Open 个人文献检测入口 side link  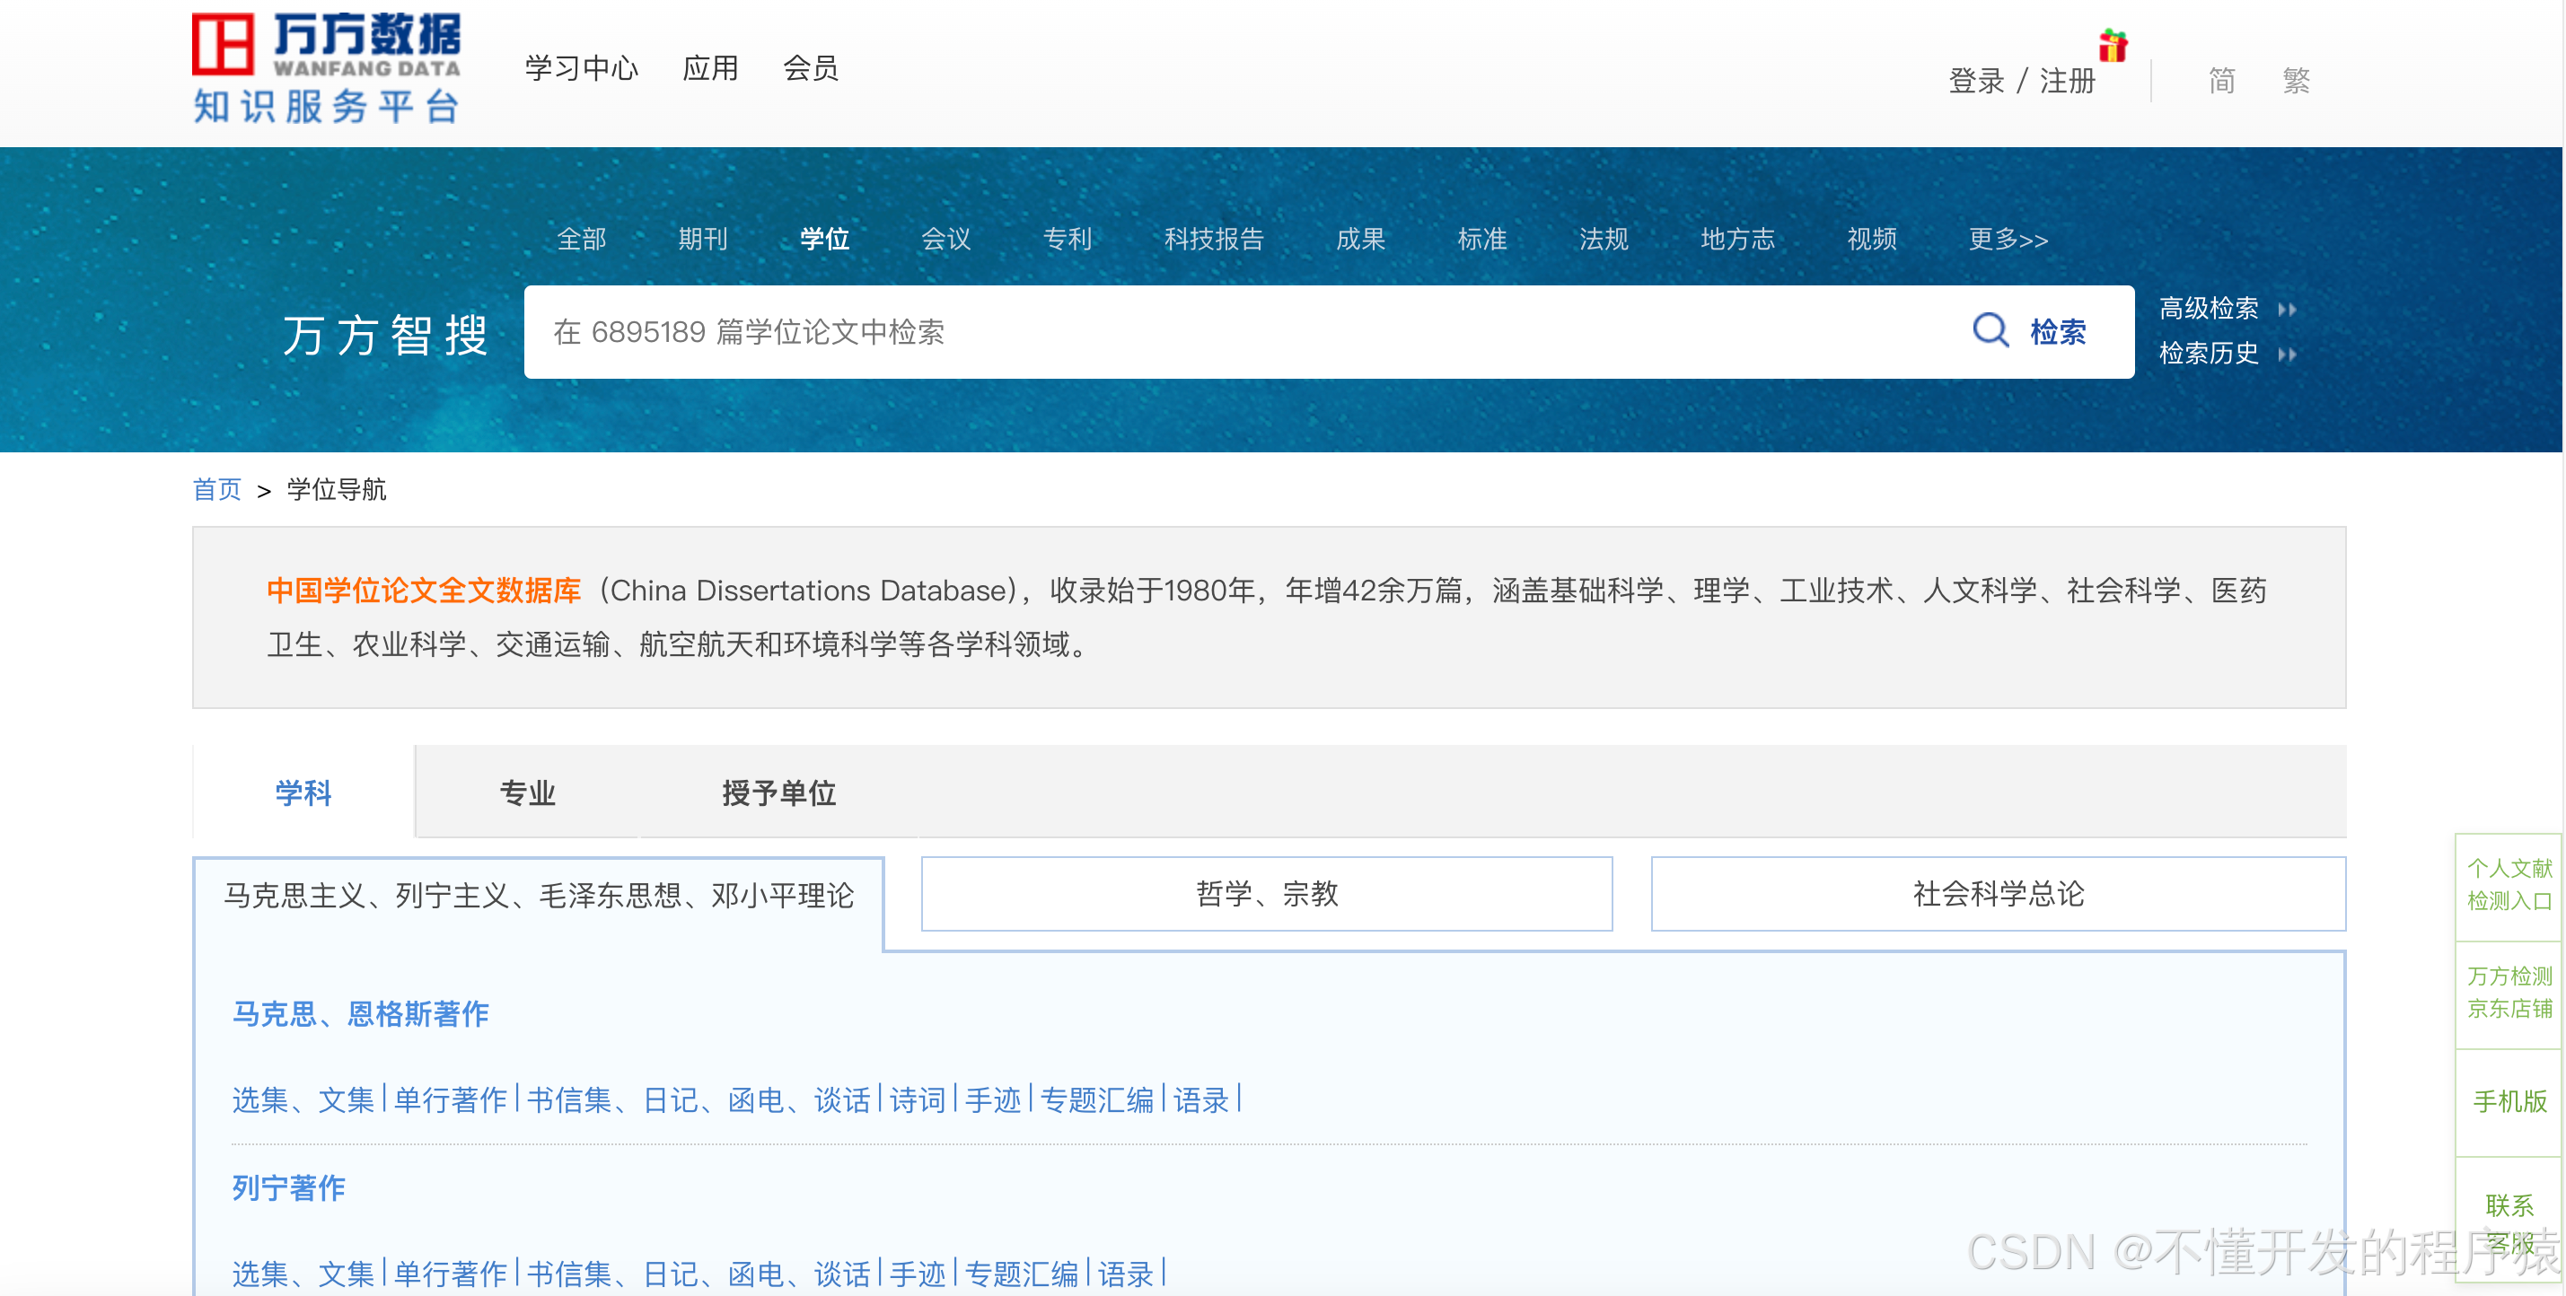[2509, 884]
